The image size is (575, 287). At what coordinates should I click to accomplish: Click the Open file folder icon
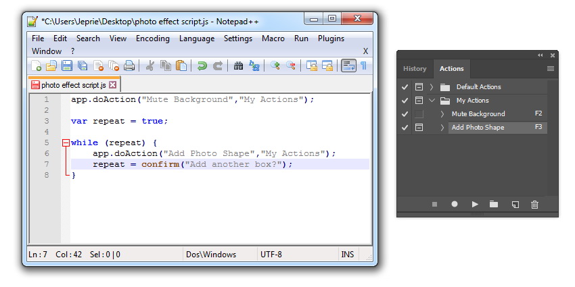point(51,66)
